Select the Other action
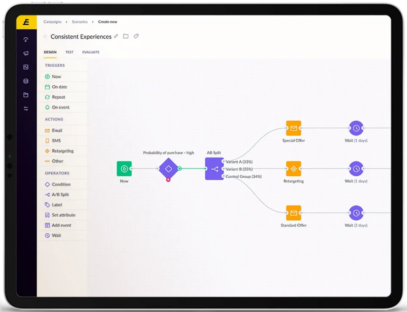Viewport: 407px width, 312px height. click(x=62, y=161)
